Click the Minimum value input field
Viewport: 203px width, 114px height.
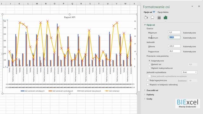(x=174, y=32)
